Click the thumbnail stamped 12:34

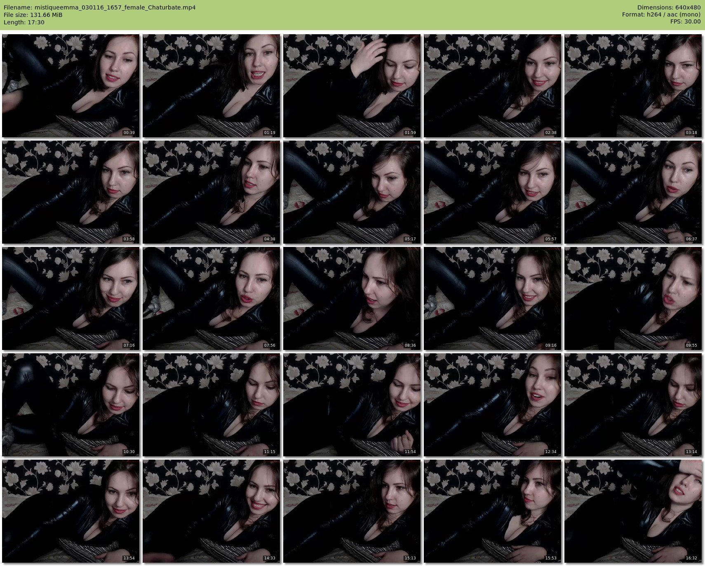(493, 405)
